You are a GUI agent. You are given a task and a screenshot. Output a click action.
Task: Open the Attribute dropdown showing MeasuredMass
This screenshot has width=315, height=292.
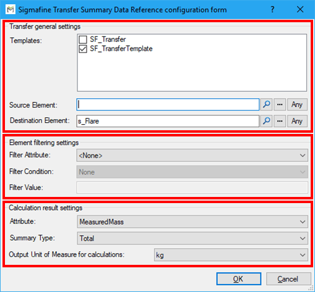(192, 222)
